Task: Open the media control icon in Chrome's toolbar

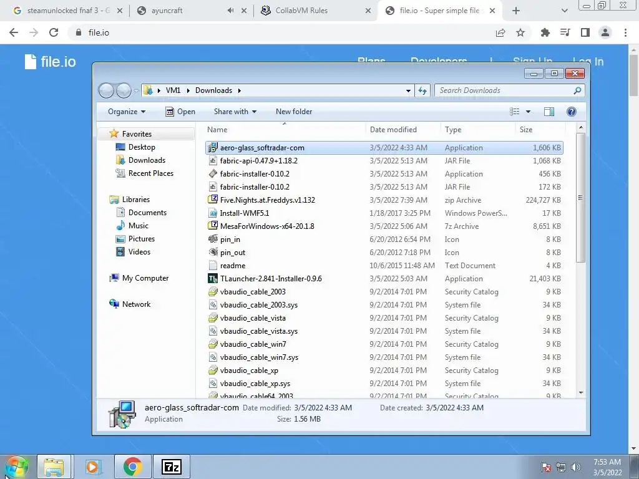Action: click(565, 32)
